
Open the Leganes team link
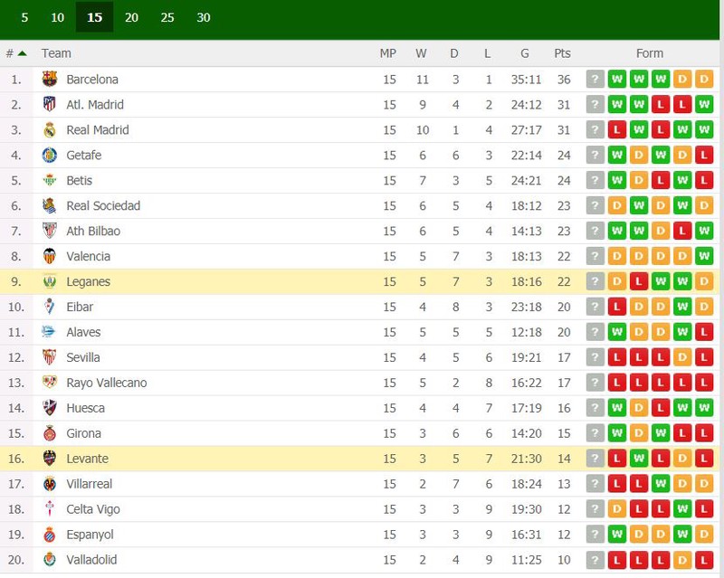[88, 281]
